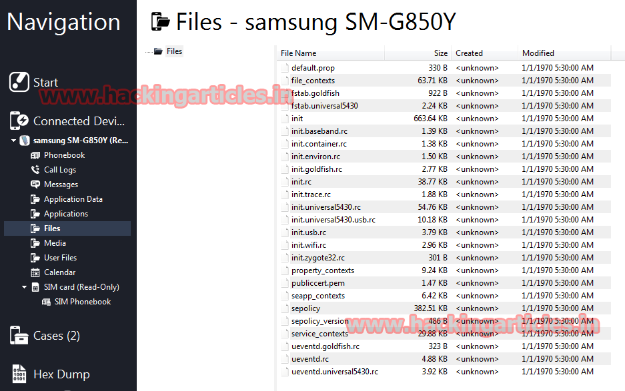The height and width of the screenshot is (391, 625).
Task: Select init.trace.rc file row
Action: pos(444,195)
